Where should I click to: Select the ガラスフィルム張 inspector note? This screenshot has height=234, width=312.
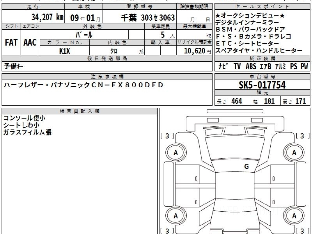(x=27, y=132)
